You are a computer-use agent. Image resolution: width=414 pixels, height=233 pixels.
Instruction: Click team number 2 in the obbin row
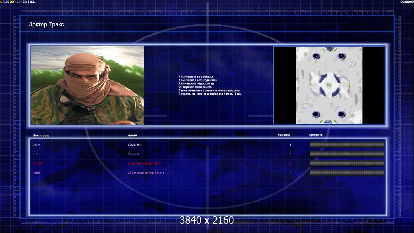[x=290, y=173]
